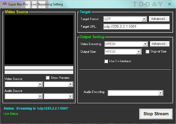Open the second Video Source dropdown
Screen dimensions: 176x124
tap(59, 84)
